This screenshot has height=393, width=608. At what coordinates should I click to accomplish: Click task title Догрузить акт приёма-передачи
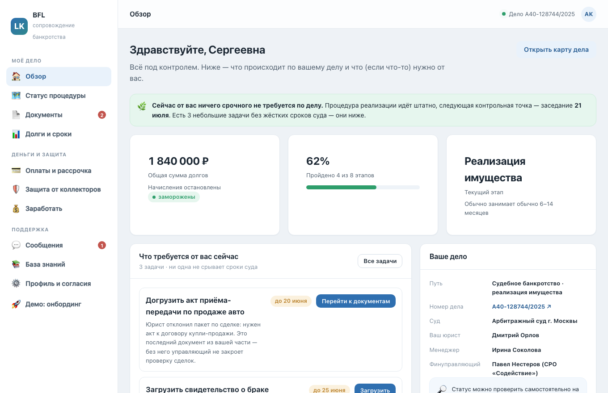click(195, 305)
